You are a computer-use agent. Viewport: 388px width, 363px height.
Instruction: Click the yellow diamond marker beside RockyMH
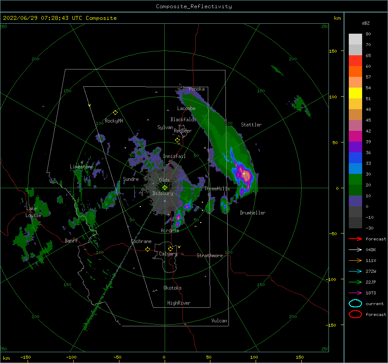[115, 113]
